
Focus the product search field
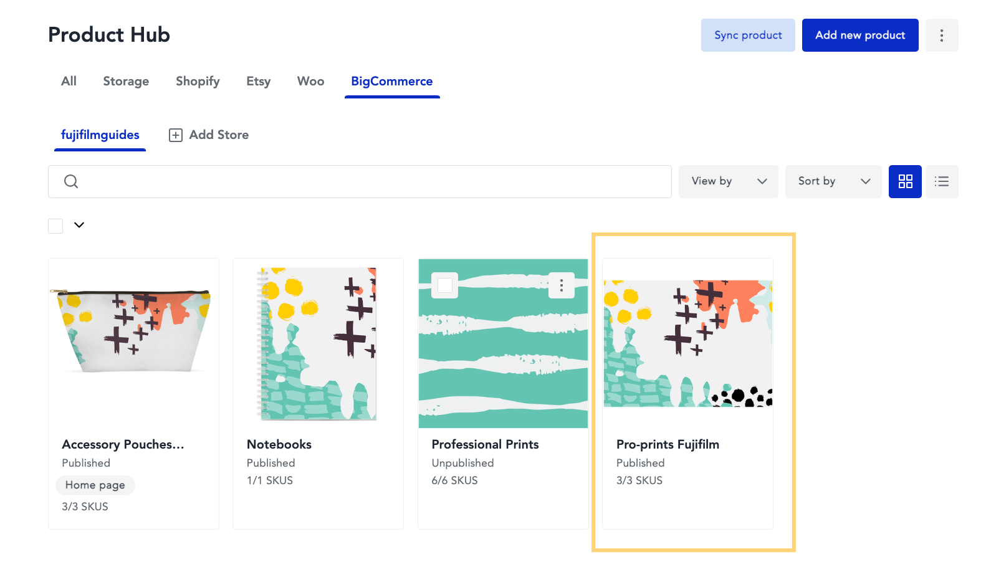(x=360, y=181)
